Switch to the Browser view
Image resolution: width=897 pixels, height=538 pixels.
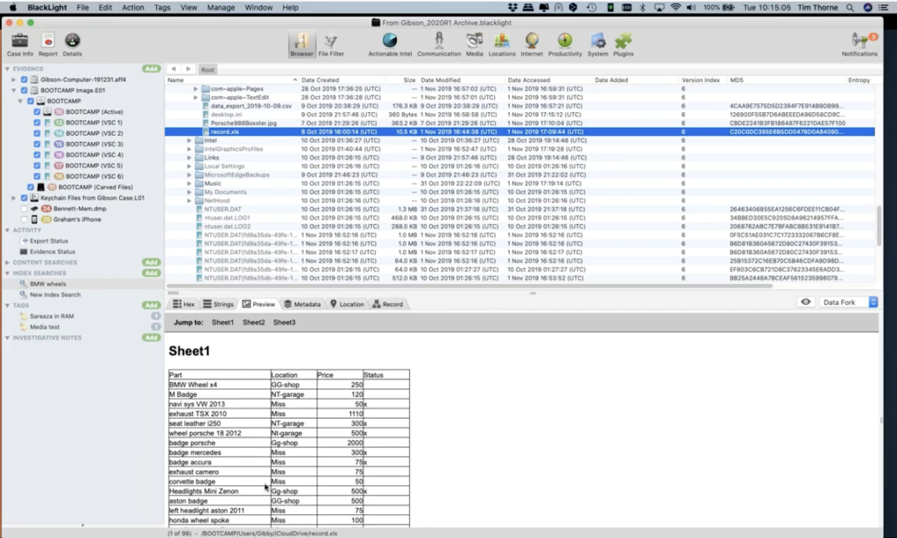[x=301, y=45]
